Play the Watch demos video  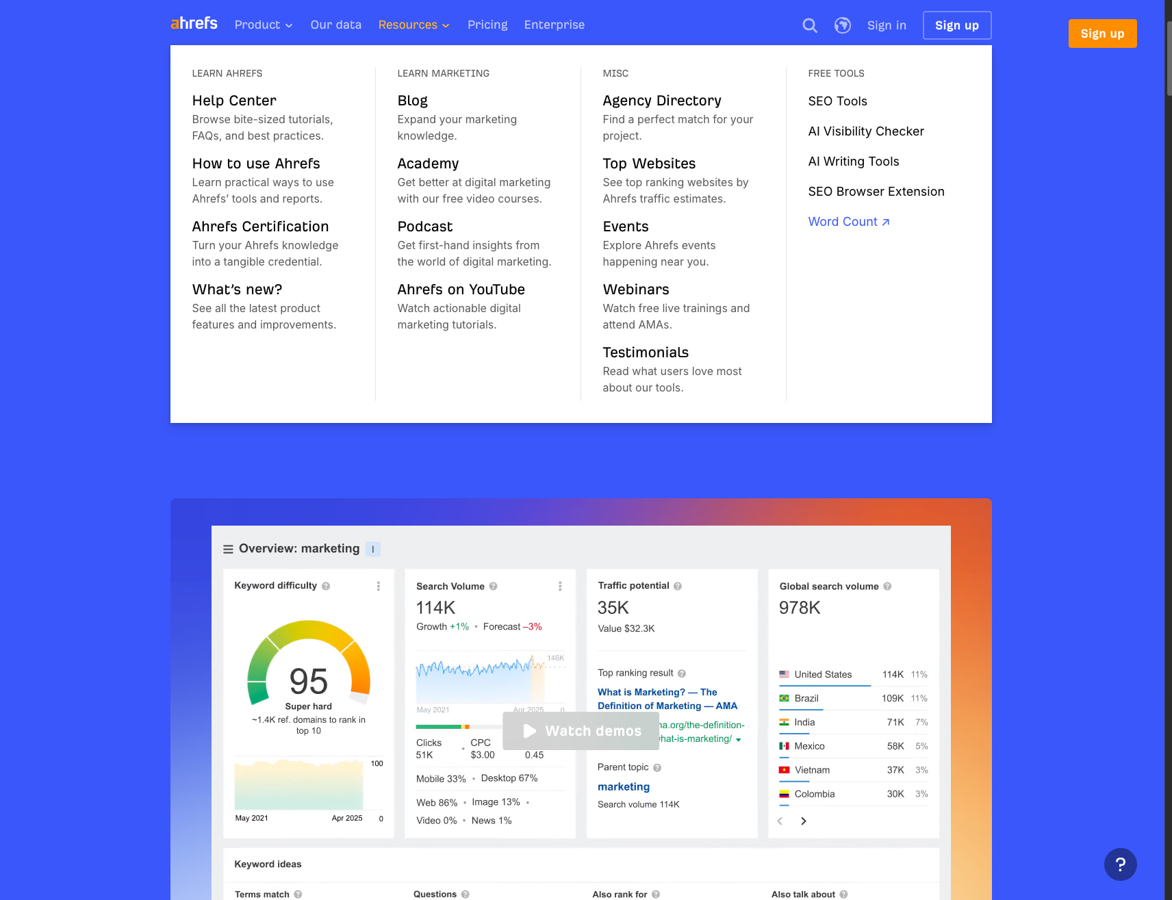(581, 731)
